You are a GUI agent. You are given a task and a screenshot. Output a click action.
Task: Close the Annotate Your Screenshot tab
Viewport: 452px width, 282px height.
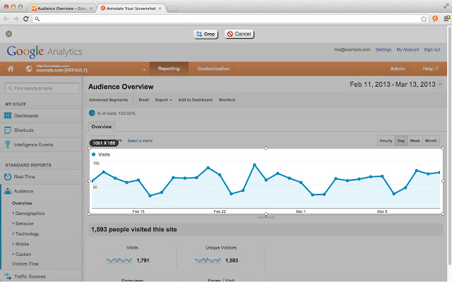point(160,8)
